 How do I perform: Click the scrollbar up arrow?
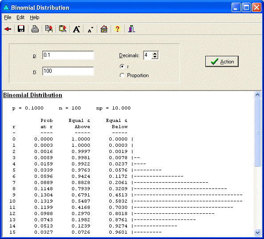coord(257,95)
